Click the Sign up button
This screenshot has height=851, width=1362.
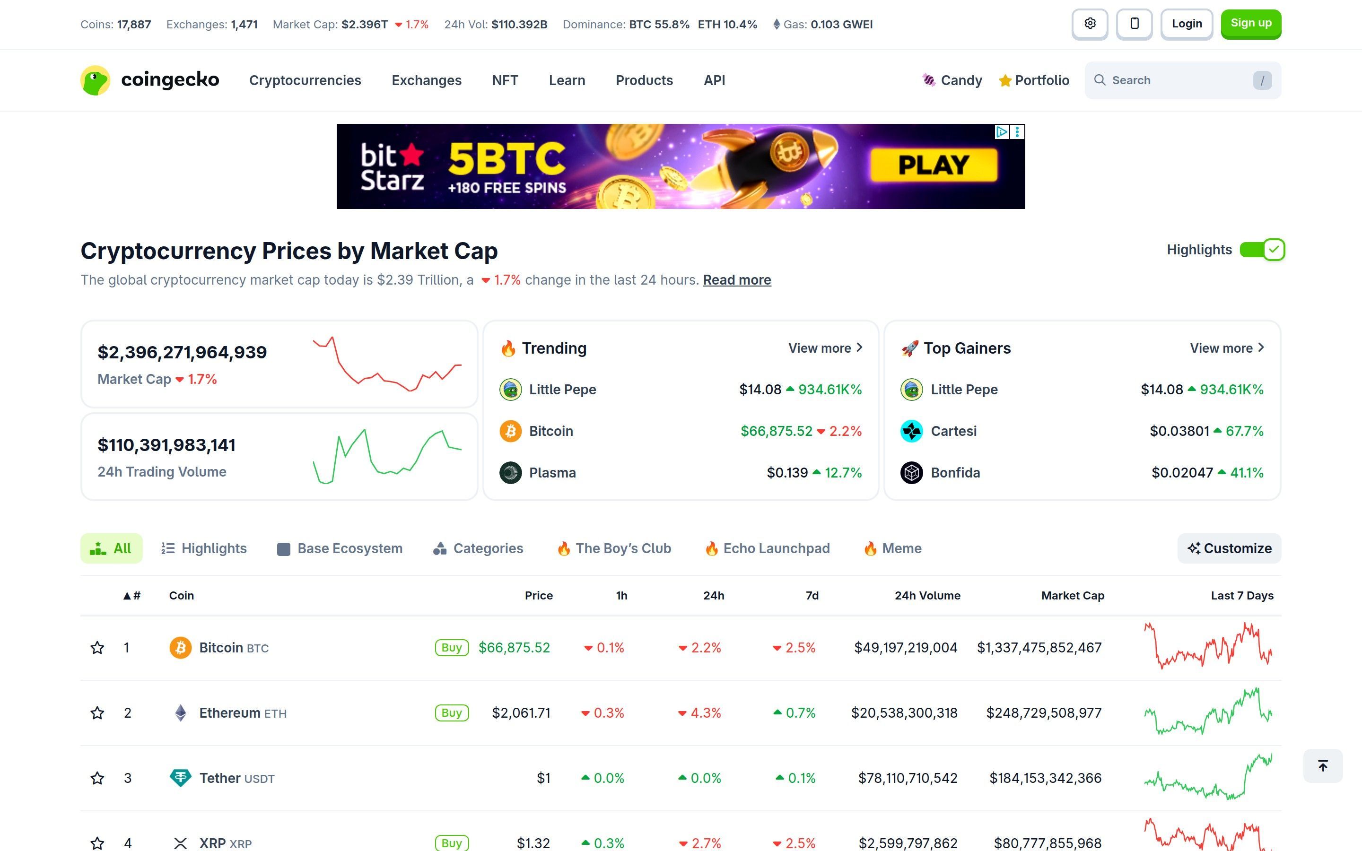point(1250,24)
